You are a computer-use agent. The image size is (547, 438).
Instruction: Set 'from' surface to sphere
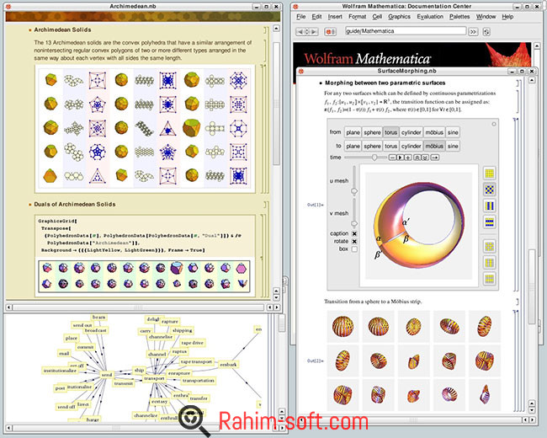(x=372, y=132)
